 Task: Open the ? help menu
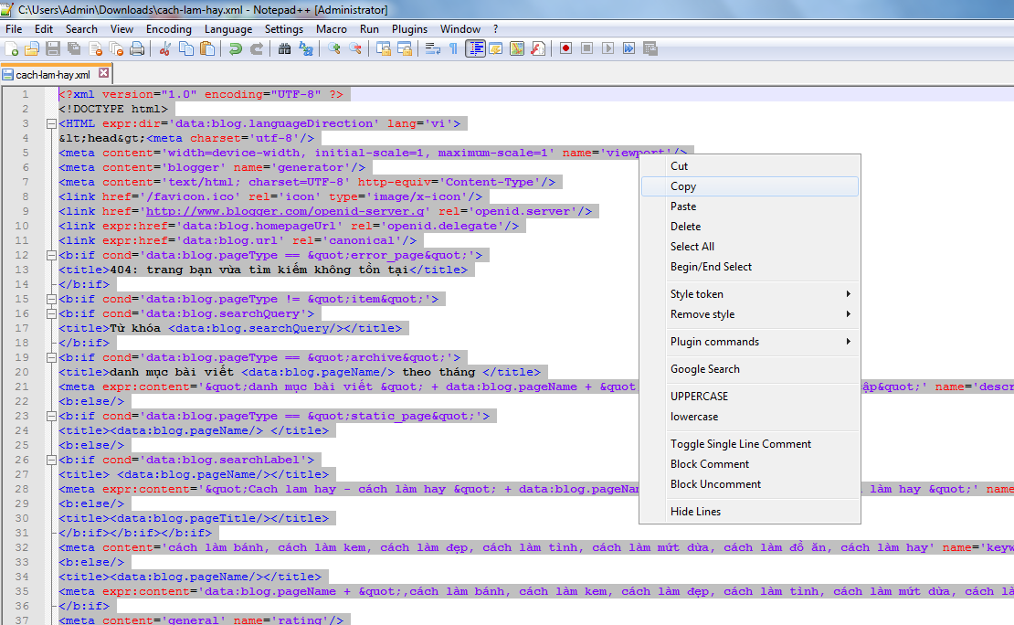(x=496, y=29)
